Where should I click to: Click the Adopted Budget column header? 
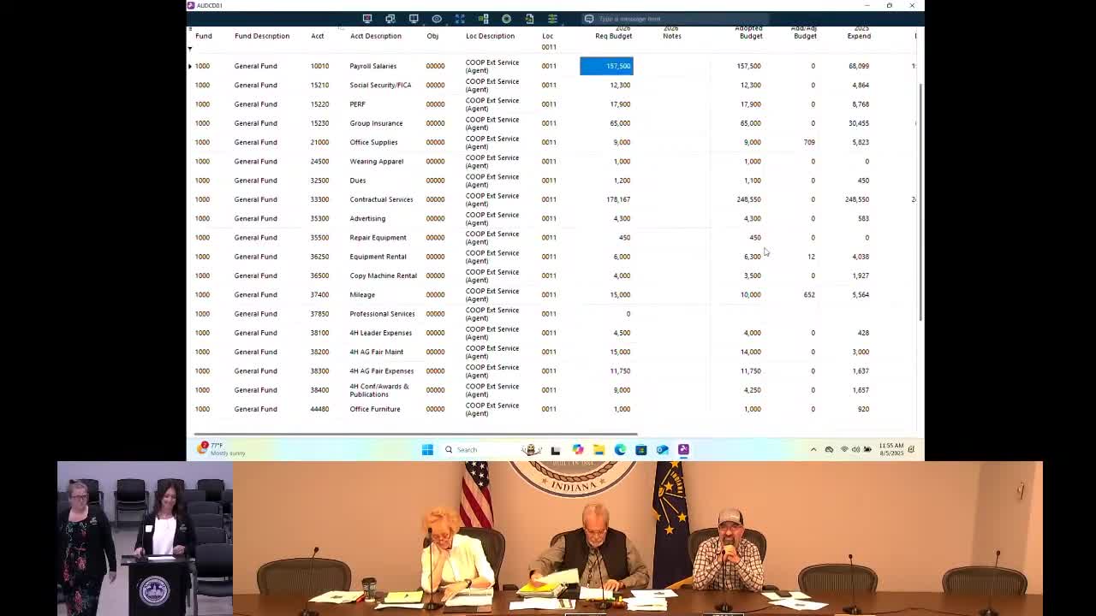point(750,33)
